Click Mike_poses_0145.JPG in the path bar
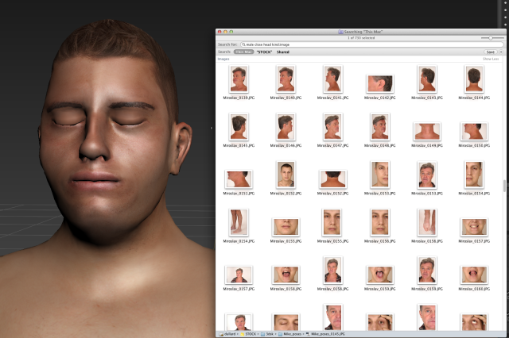Image resolution: width=509 pixels, height=338 pixels. point(325,334)
